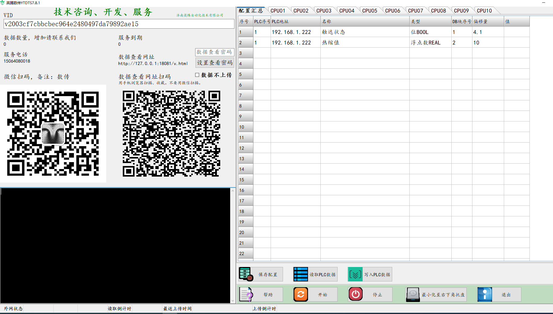Open the CPU08 tab
Image resolution: width=553 pixels, height=314 pixels.
438,11
